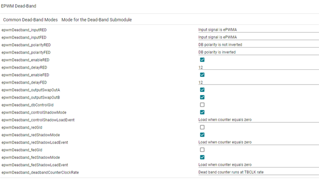
Task: Open epwmDeadband_inputFED signal dropdown
Action: point(257,37)
